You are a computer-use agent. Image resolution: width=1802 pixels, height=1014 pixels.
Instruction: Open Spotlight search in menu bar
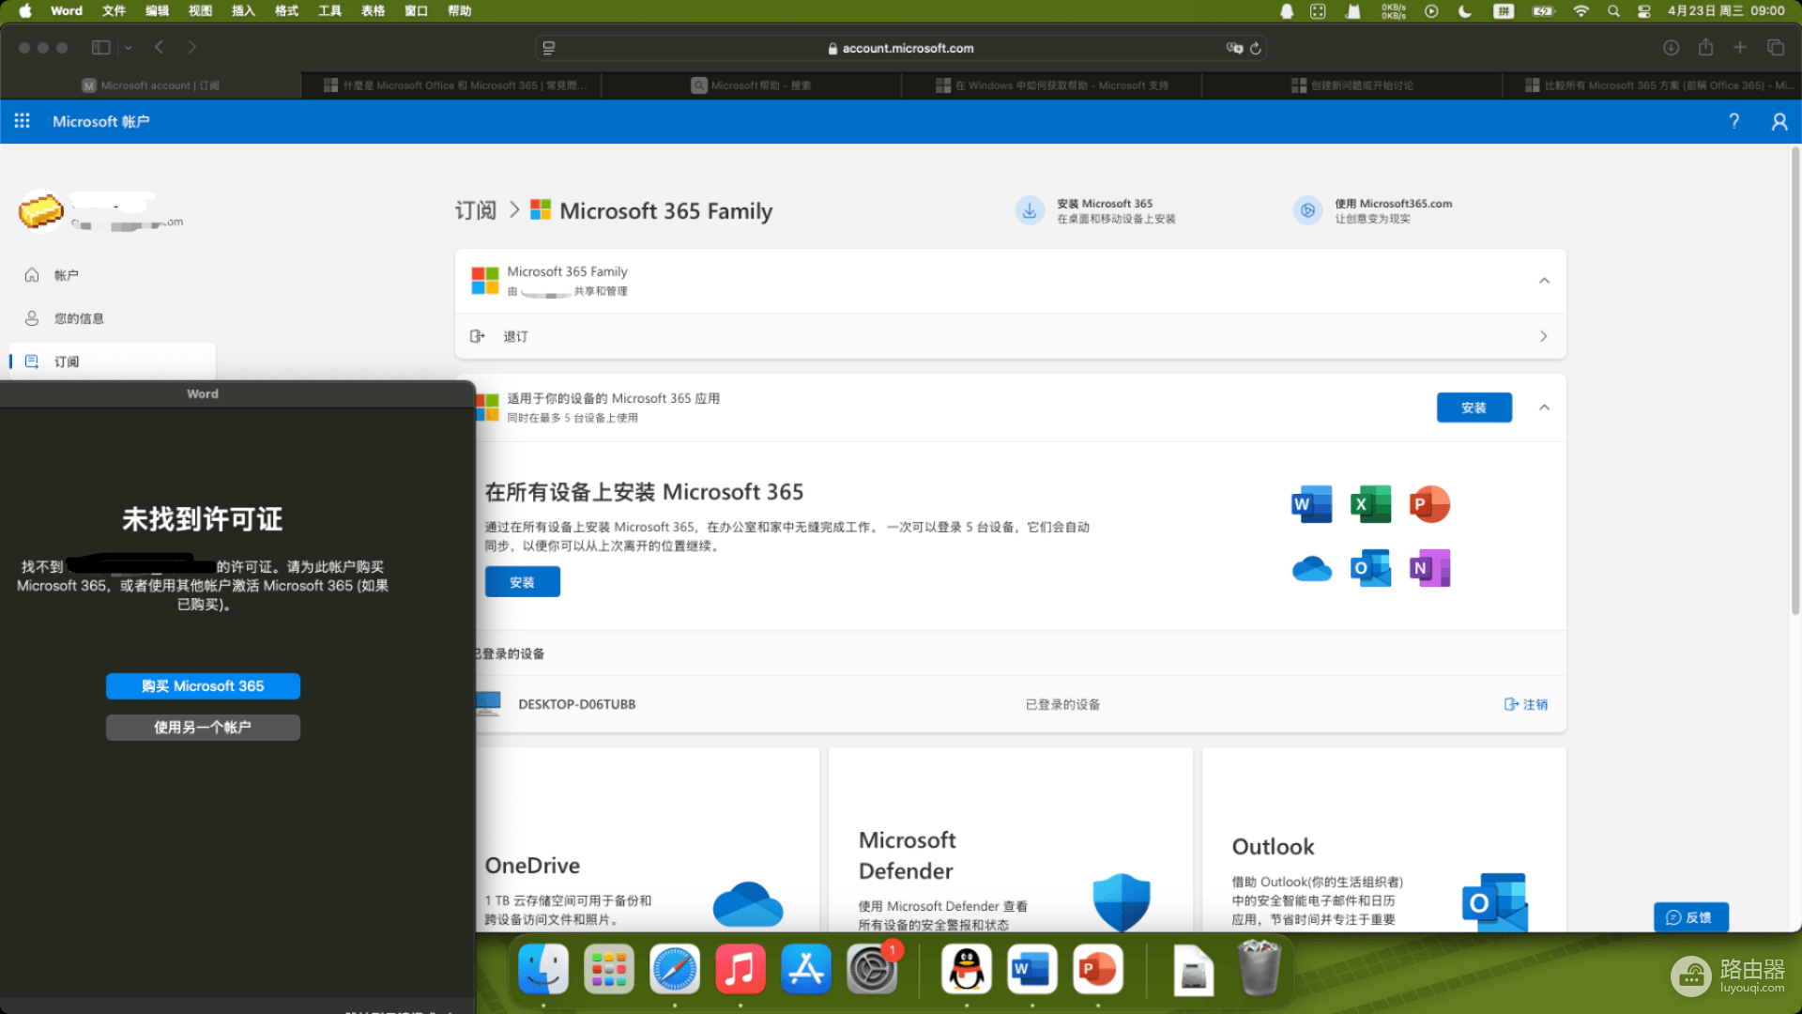[1613, 11]
